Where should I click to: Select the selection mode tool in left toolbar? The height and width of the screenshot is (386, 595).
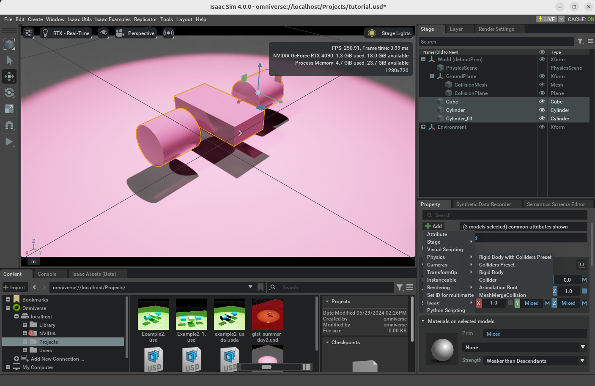(x=9, y=44)
